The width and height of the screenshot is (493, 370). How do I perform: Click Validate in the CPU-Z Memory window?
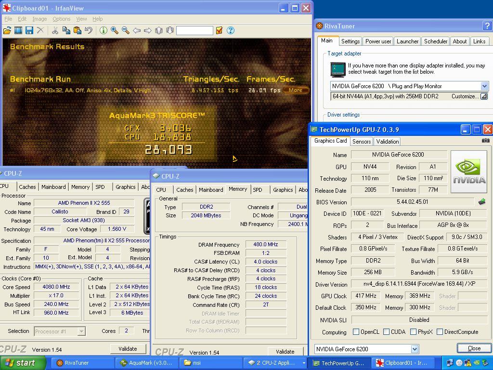pos(285,351)
